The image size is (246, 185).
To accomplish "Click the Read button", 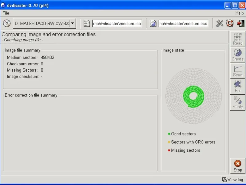I will (x=237, y=39).
